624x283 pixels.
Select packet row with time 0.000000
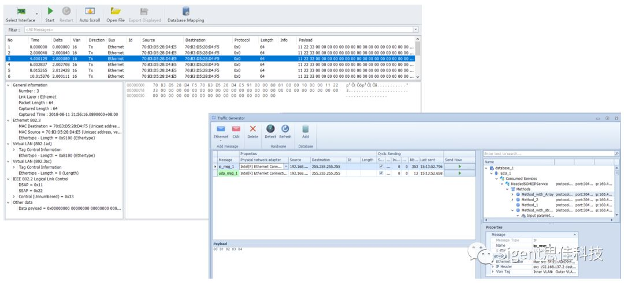click(210, 47)
